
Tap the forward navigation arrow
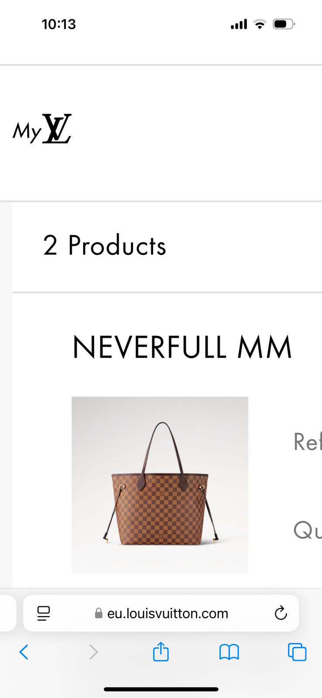point(93,652)
